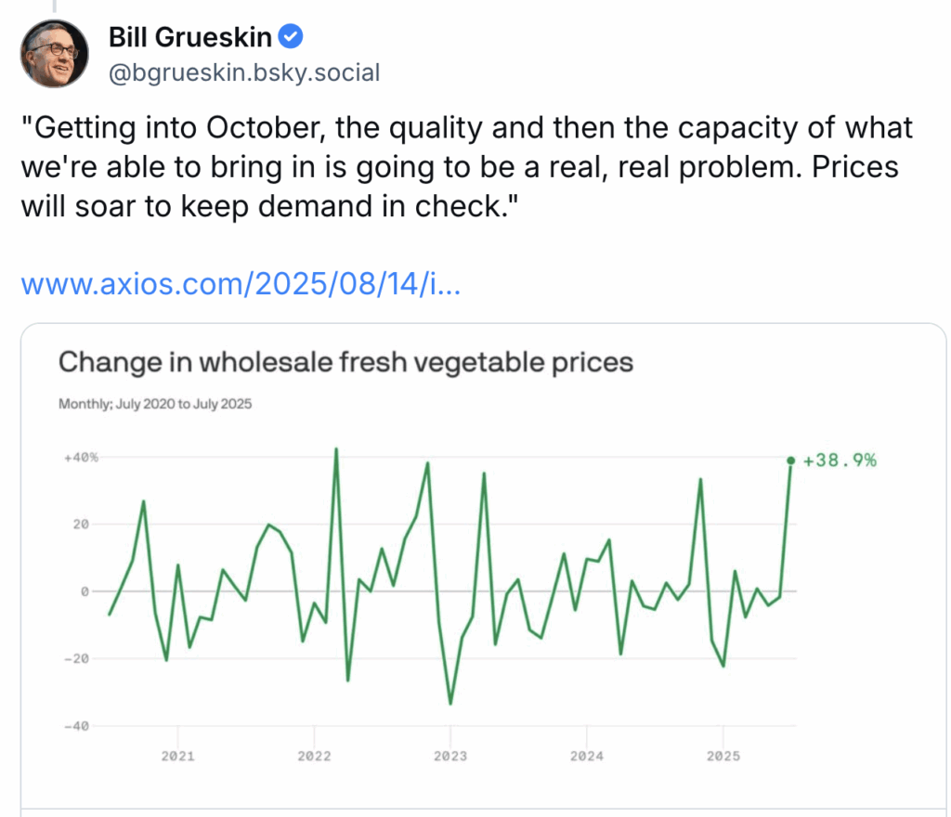Click the +40% y-axis label
This screenshot has height=817, width=951.
pos(82,458)
